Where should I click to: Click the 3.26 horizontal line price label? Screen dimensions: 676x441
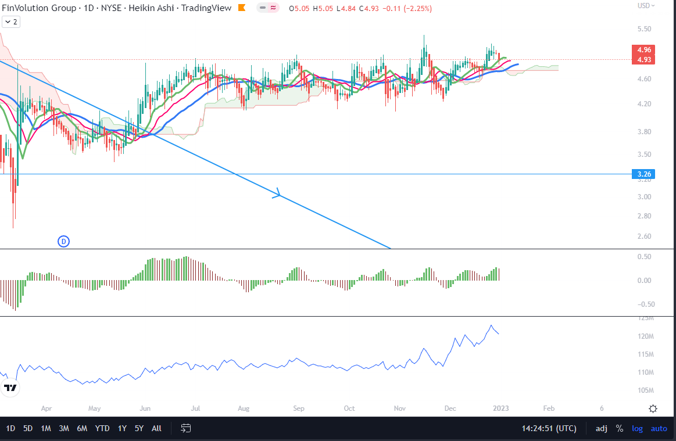point(643,174)
